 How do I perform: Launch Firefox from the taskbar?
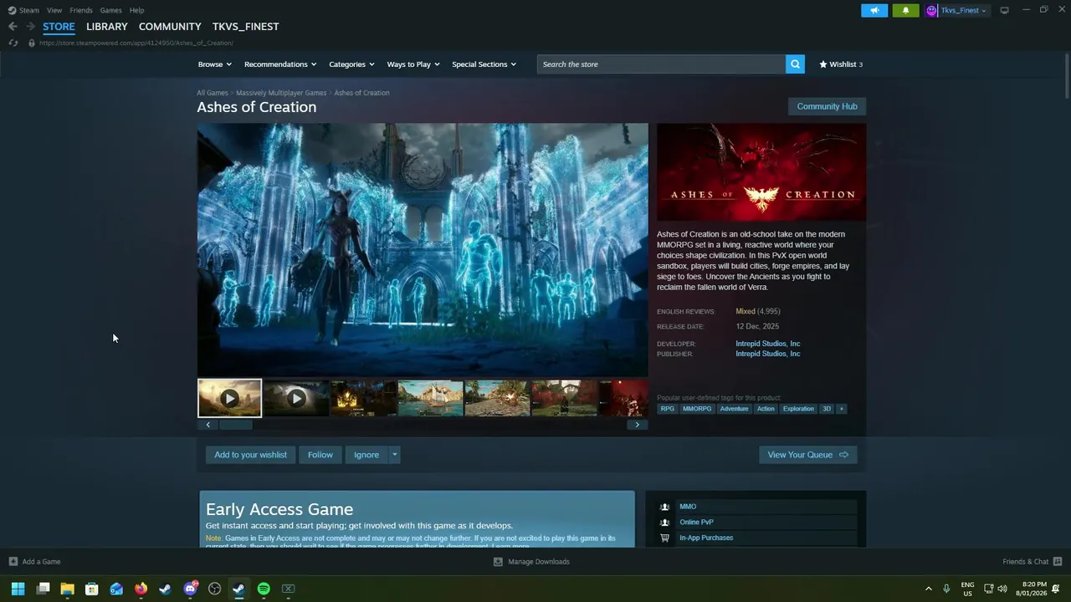141,589
